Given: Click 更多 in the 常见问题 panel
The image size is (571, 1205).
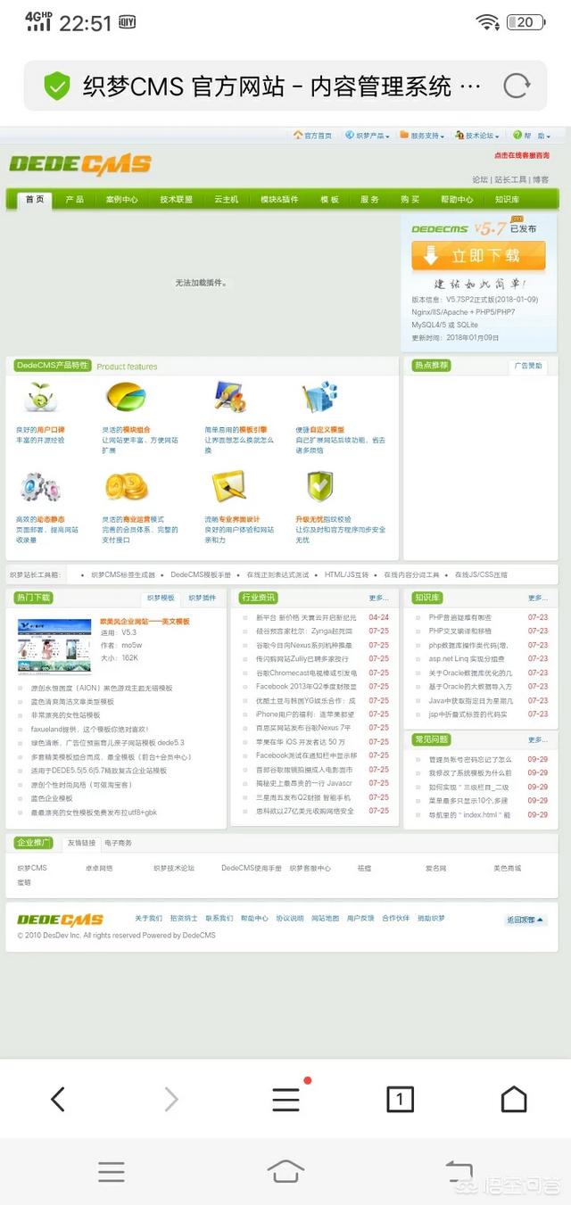Looking at the screenshot, I should point(538,740).
